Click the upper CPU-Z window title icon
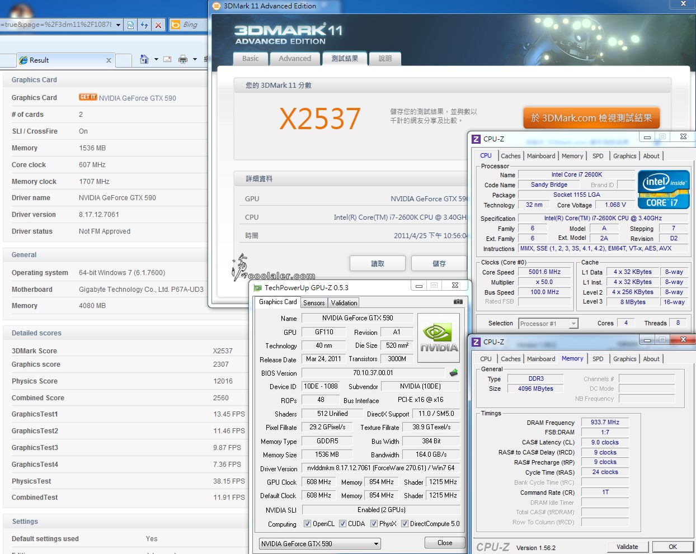 (476, 139)
